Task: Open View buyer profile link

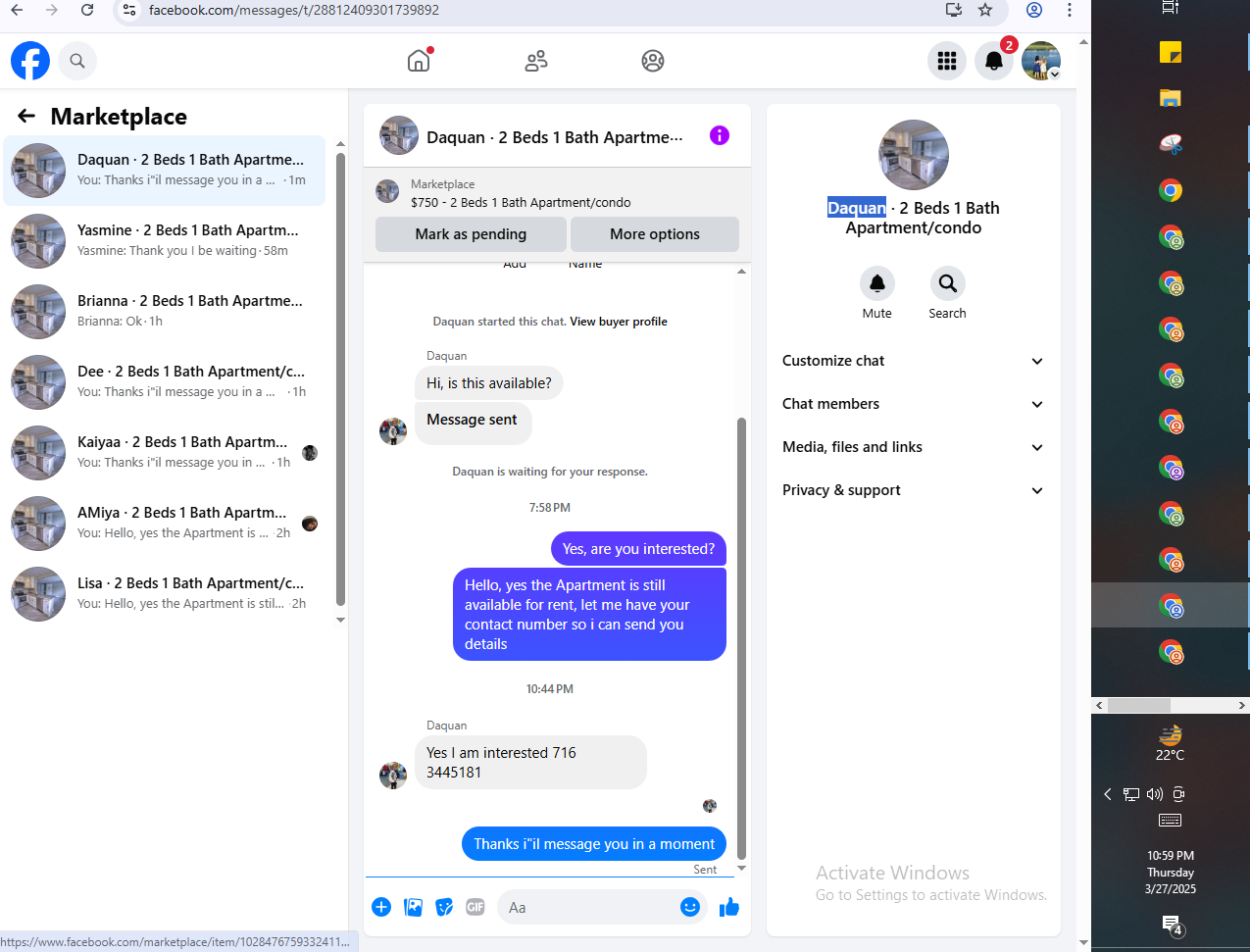Action: pos(619,322)
